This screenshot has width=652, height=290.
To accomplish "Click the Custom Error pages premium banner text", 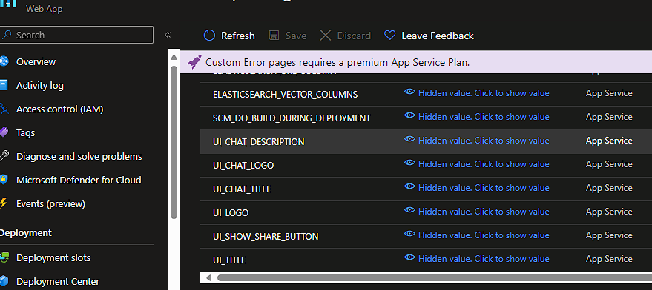I will [x=337, y=63].
